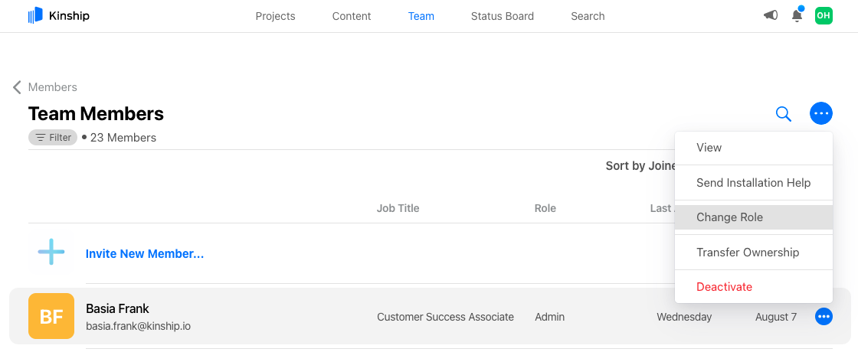Click the Kinship logo icon
The image size is (858, 352).
click(35, 15)
